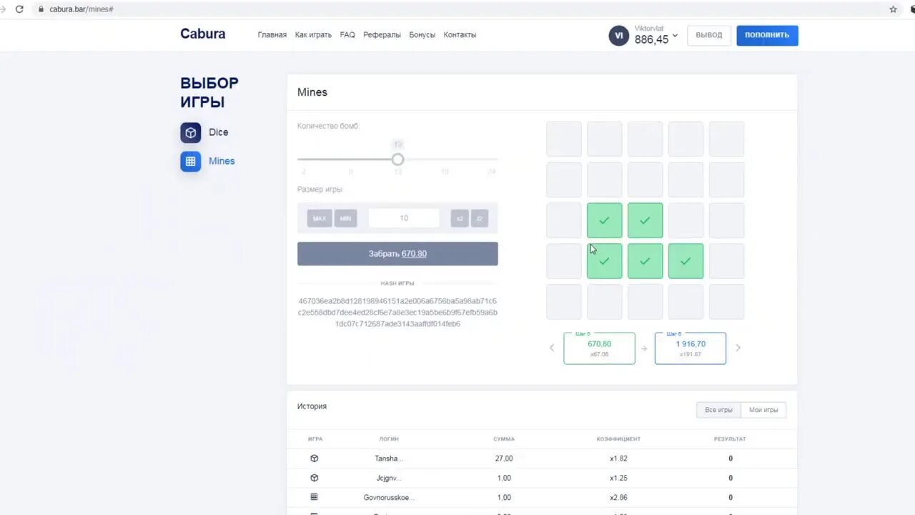The height and width of the screenshot is (515, 915).
Task: Click coefficient x2.86 in history
Action: (x=618, y=497)
